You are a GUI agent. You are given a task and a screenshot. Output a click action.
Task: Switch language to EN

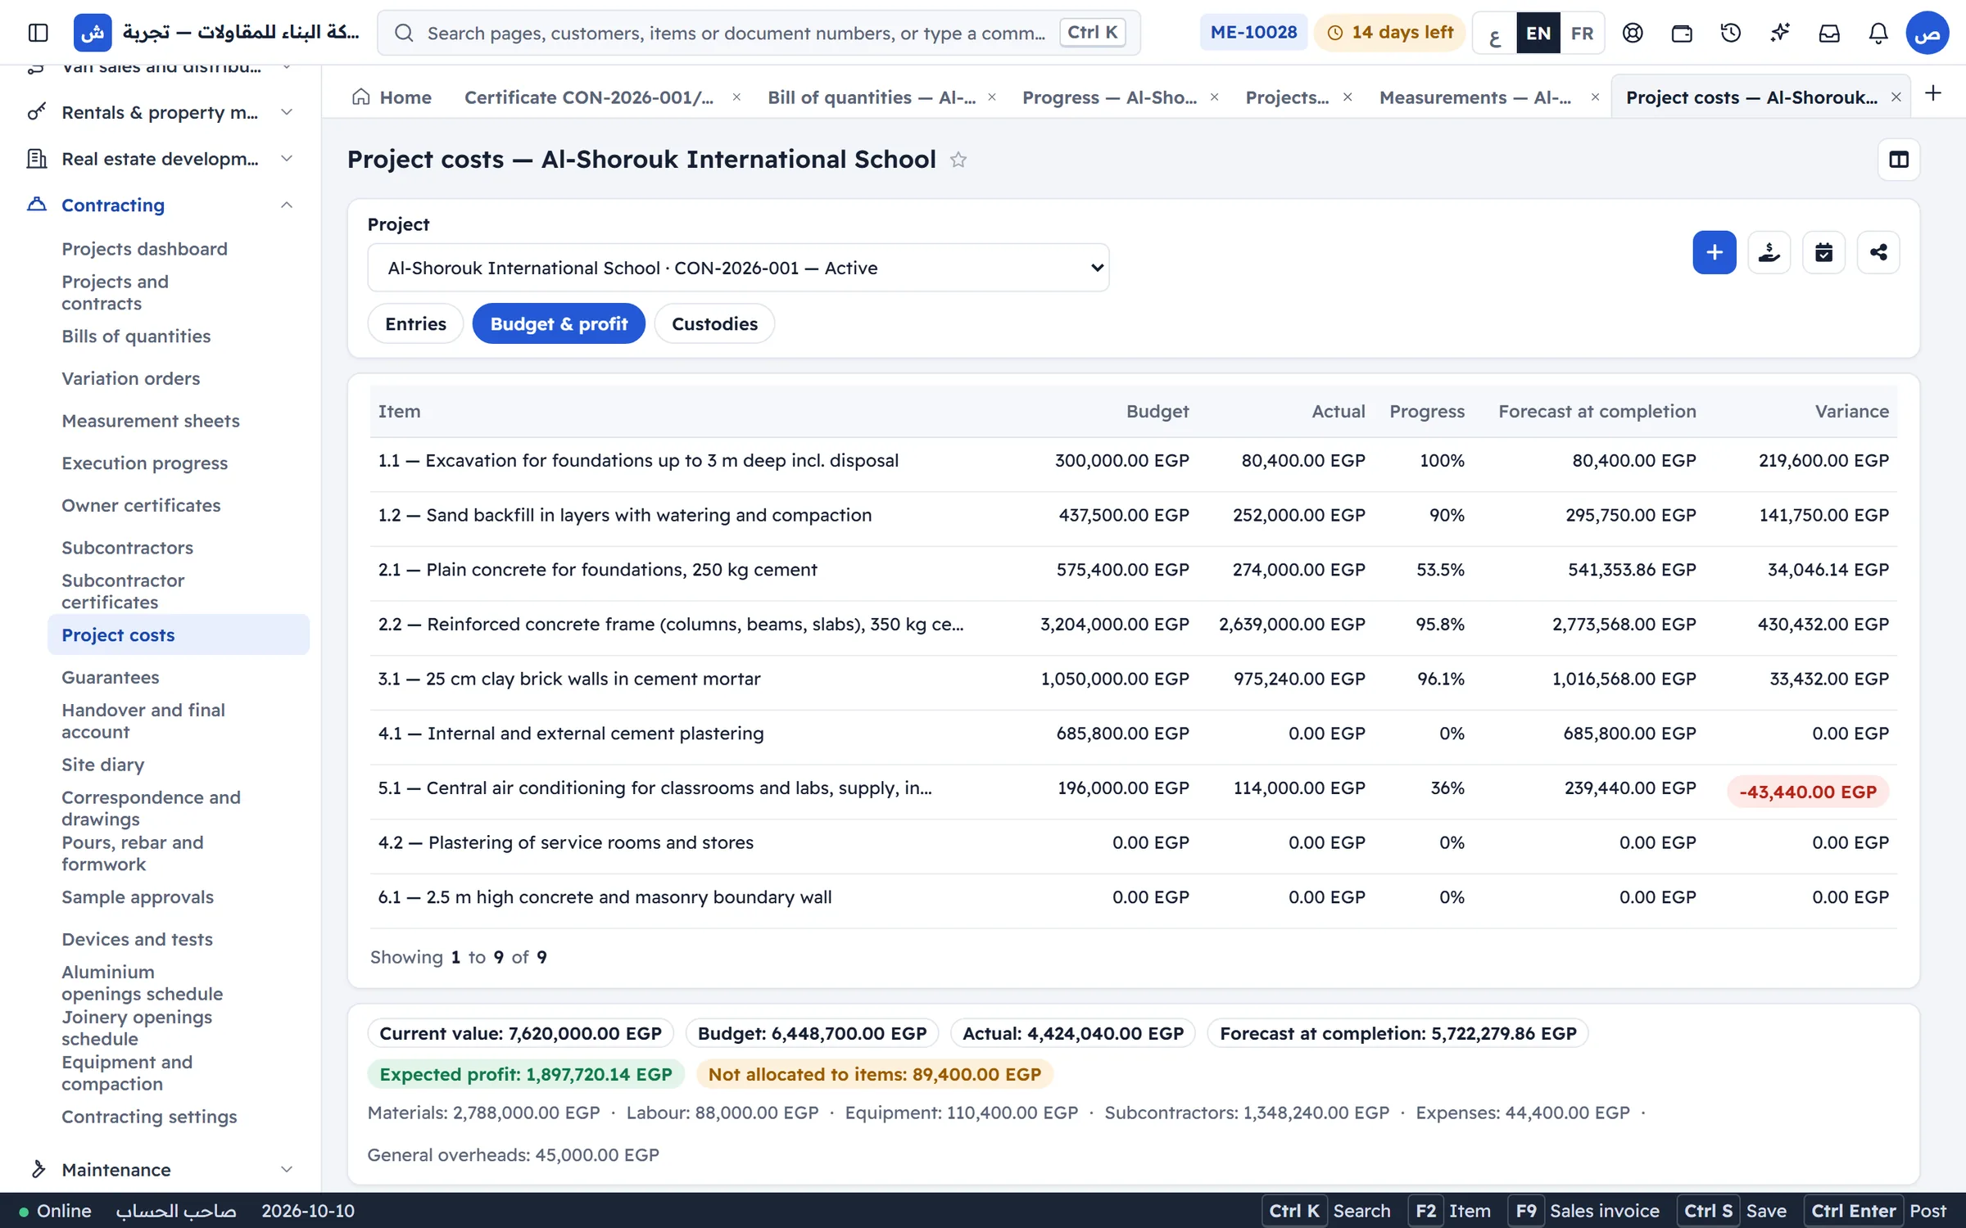[x=1538, y=33]
